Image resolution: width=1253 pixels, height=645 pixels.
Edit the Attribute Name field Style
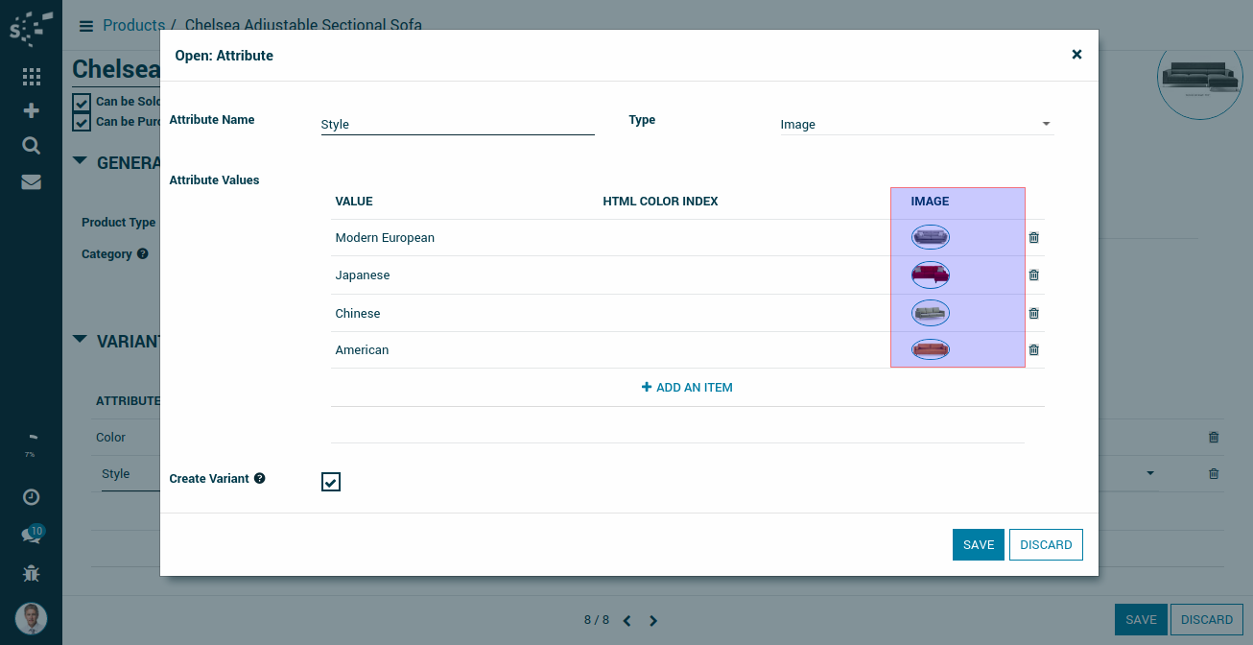pyautogui.click(x=457, y=125)
